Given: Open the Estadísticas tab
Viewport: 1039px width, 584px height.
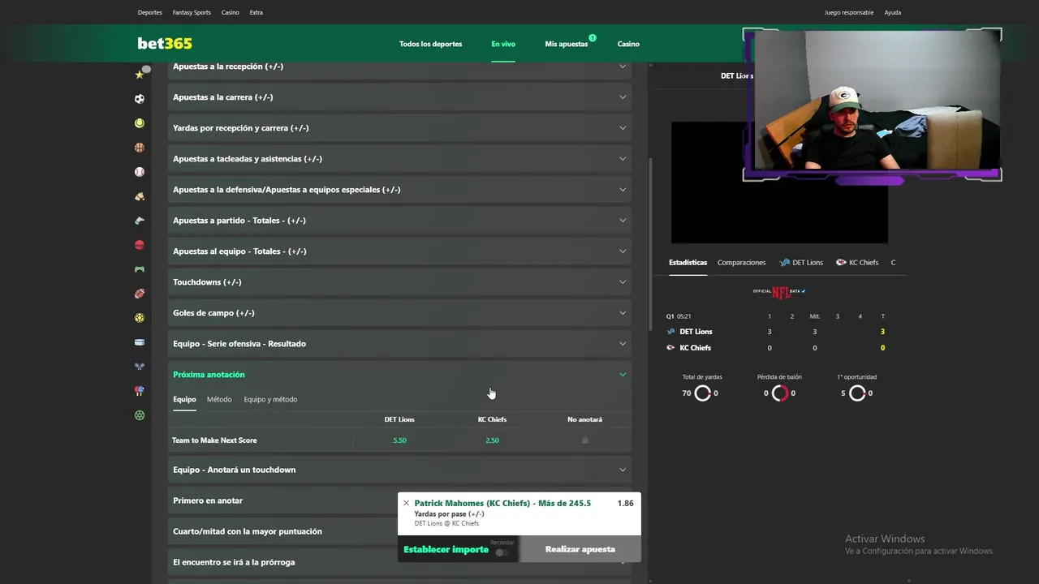Looking at the screenshot, I should click(688, 263).
